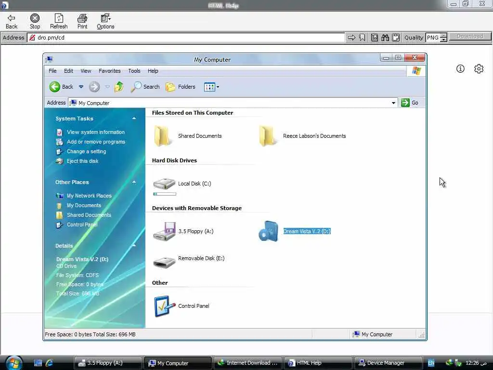Select Reece Labson's Documents folder
Image resolution: width=493 pixels, height=370 pixels.
tap(302, 136)
